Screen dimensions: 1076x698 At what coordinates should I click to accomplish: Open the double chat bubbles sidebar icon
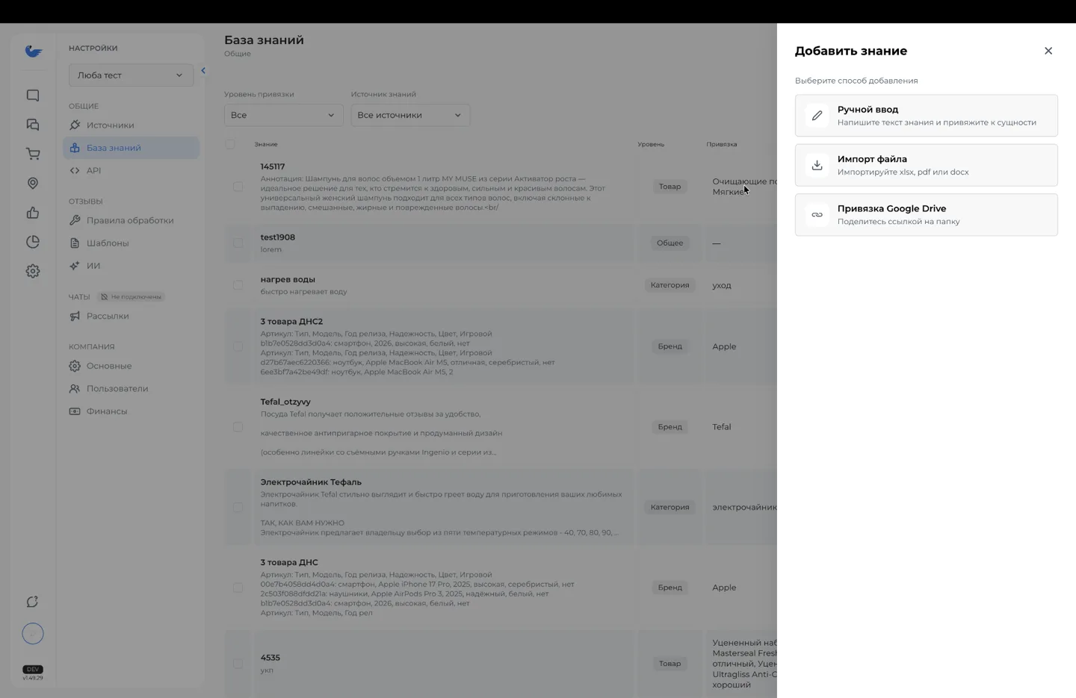[33, 125]
